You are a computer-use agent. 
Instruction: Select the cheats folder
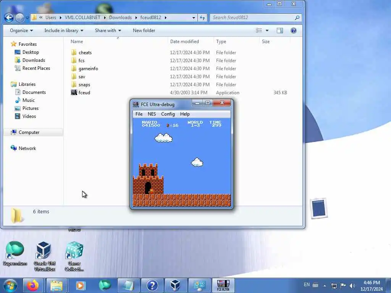coord(85,53)
